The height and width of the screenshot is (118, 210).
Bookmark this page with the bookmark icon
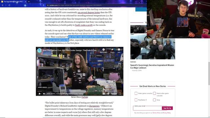[44, 5]
